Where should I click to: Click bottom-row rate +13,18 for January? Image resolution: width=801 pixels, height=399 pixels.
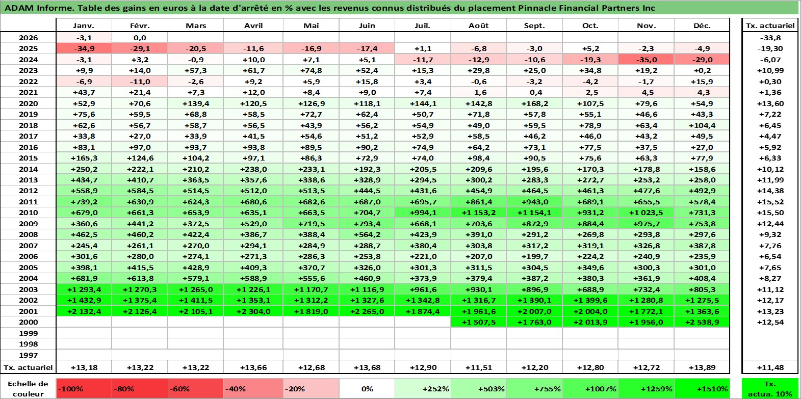(x=84, y=367)
